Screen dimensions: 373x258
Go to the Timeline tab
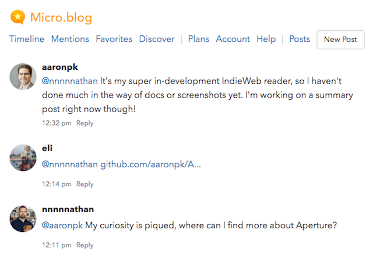[x=27, y=39]
